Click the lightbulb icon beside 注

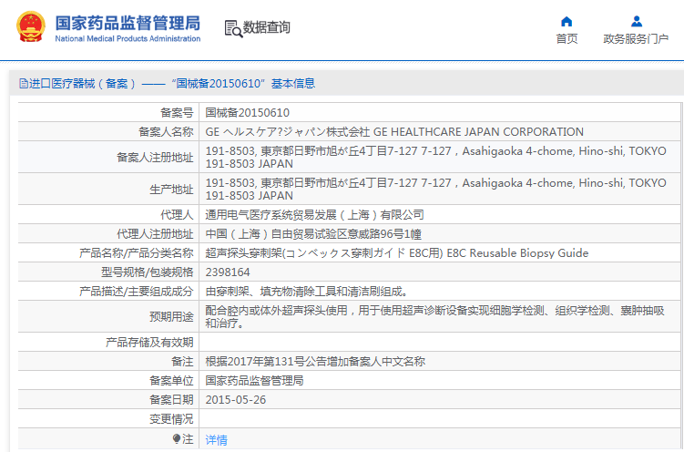[x=176, y=438]
